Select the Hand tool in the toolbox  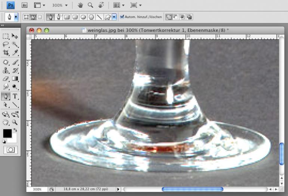6,122
